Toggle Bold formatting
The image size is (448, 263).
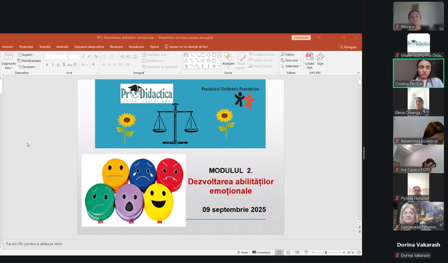[x=47, y=65]
